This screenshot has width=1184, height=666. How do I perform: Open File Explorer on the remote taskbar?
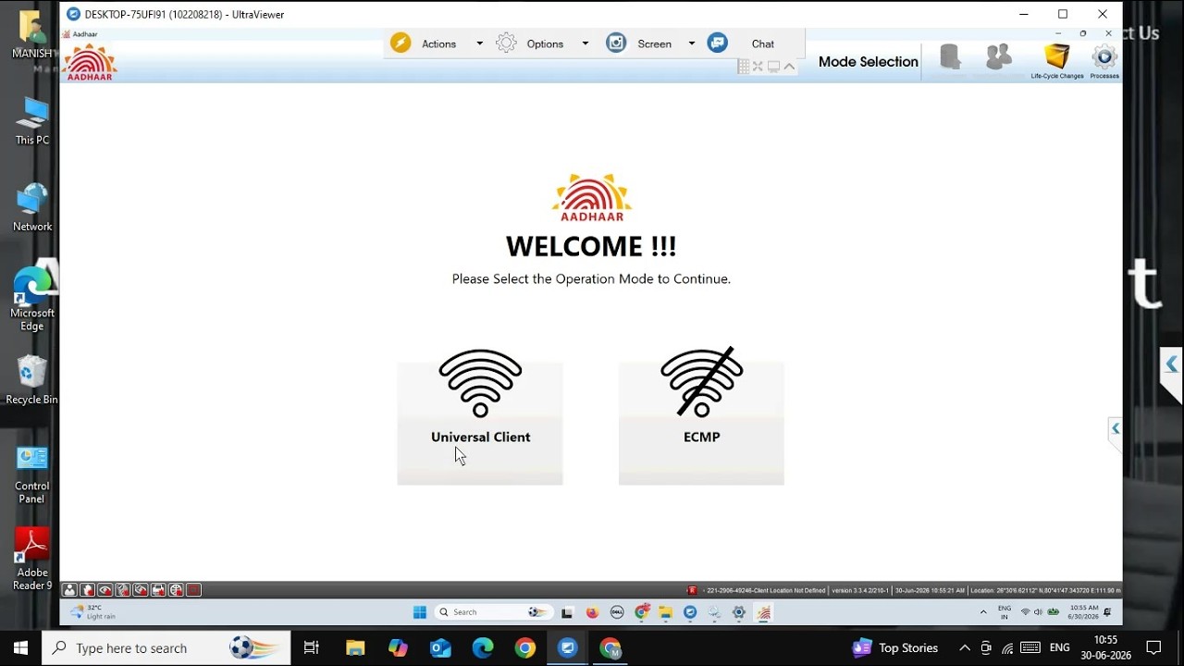pyautogui.click(x=665, y=612)
